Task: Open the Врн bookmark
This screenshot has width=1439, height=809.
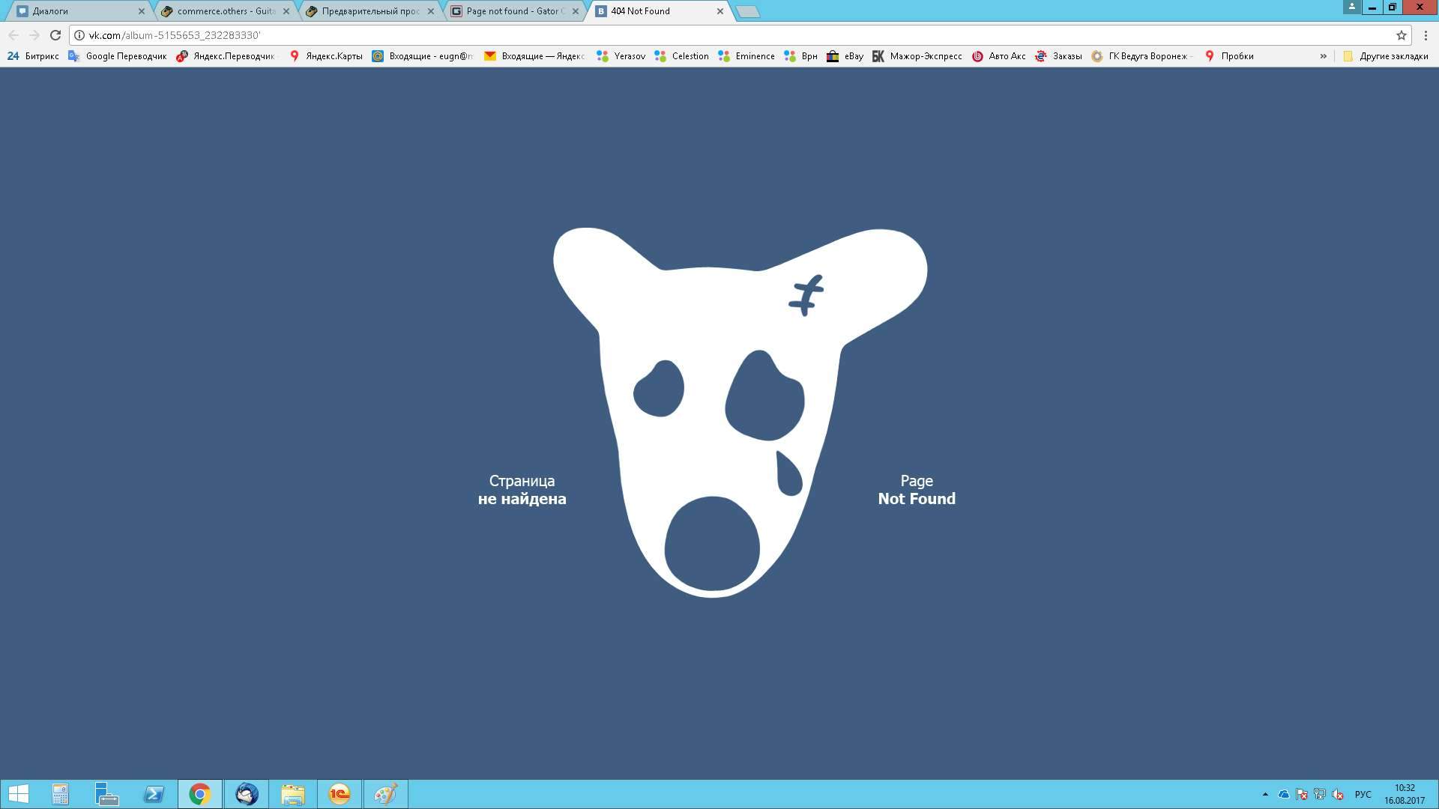Action: tap(800, 56)
